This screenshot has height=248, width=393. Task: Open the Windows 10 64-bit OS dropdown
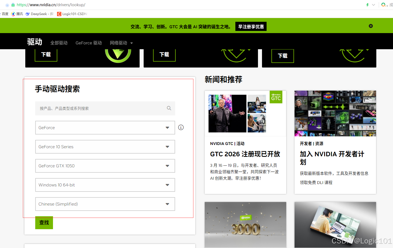tap(105, 185)
